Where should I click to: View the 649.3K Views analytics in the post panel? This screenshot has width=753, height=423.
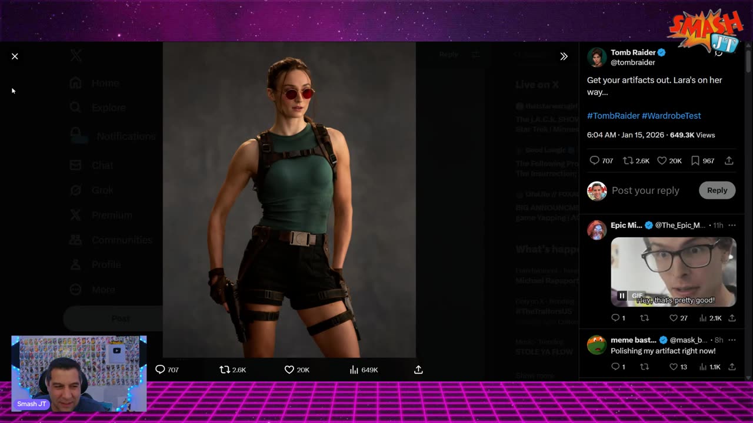click(x=692, y=135)
